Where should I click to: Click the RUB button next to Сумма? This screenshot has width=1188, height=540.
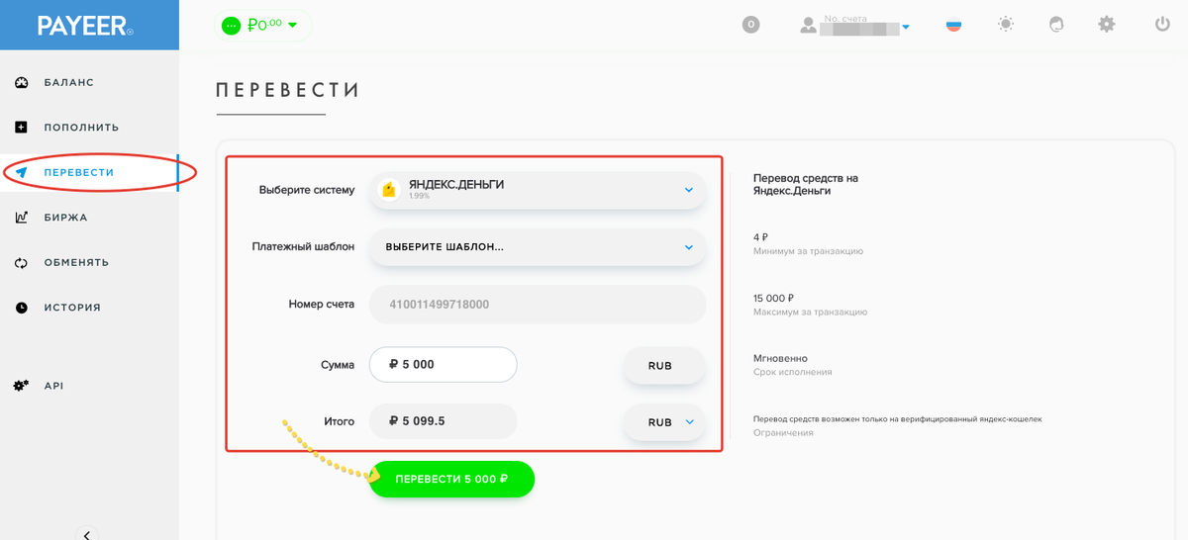coord(663,366)
